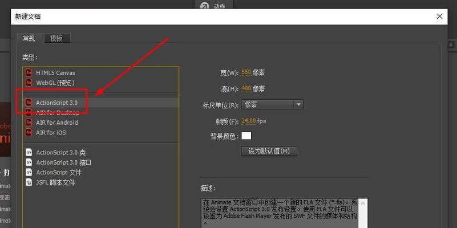
Task: Click the JSFL 脚本文件 icon
Action: click(29, 182)
